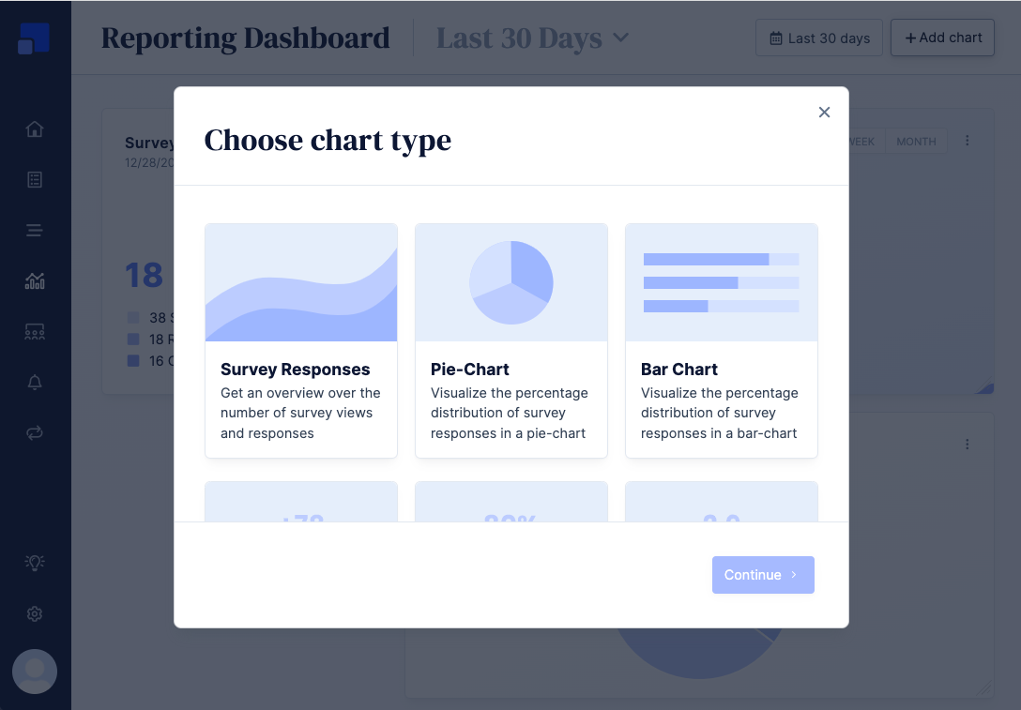Open Settings using the gear icon

35,613
